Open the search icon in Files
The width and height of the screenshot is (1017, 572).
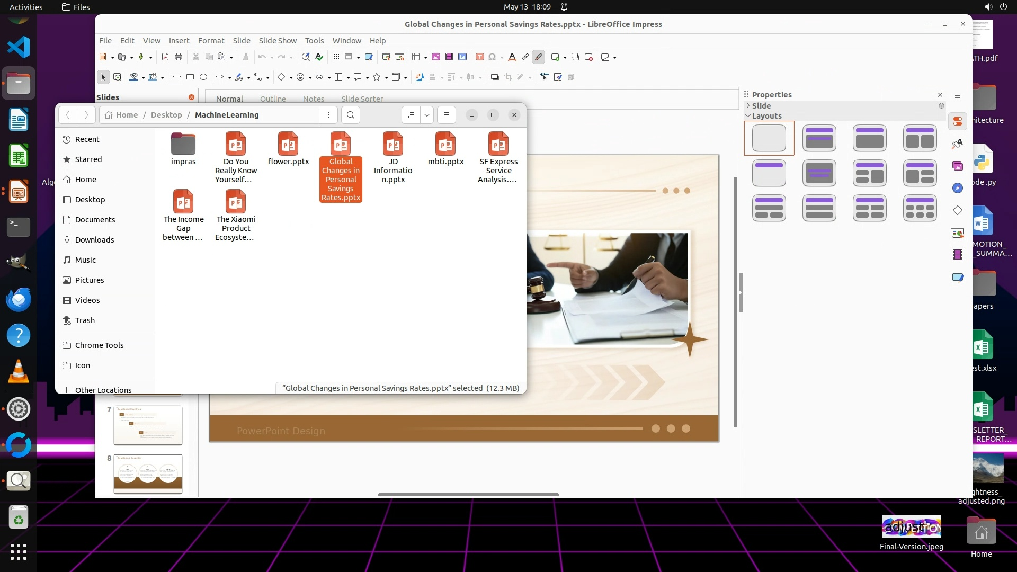click(350, 115)
